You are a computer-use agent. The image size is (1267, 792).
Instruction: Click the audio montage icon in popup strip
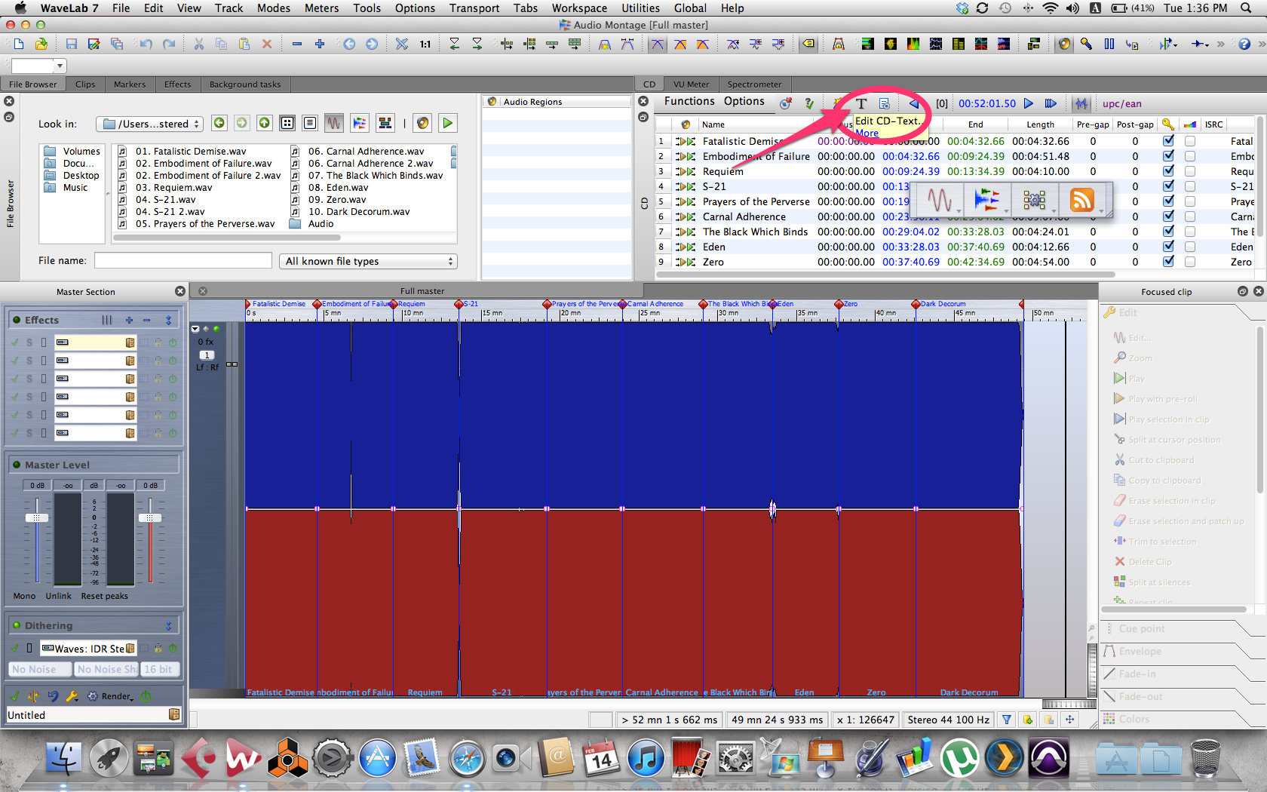(986, 201)
